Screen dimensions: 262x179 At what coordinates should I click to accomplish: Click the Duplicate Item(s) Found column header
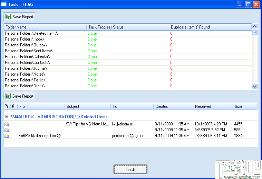(x=210, y=27)
